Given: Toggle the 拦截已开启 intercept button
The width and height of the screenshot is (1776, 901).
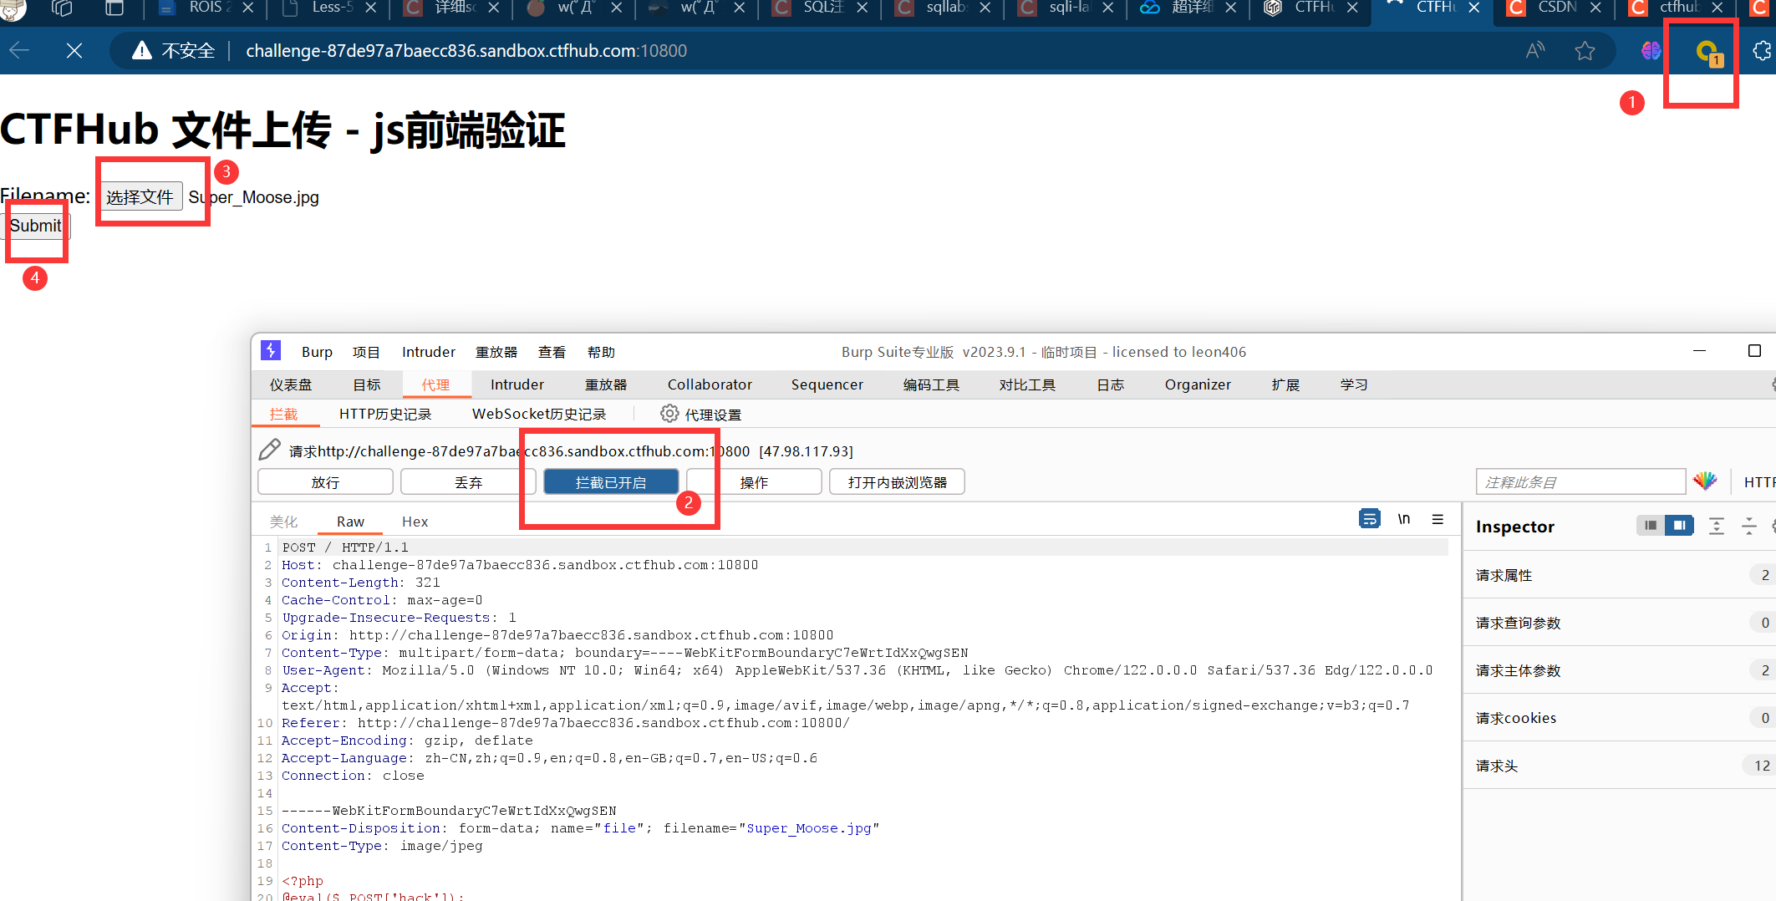Looking at the screenshot, I should 610,482.
